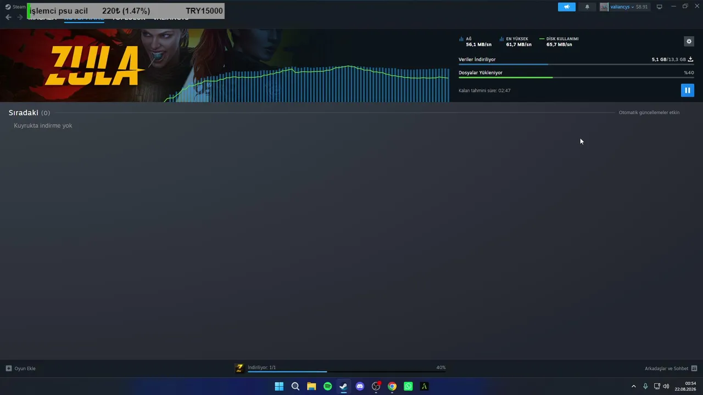The image size is (703, 395).
Task: Click the round icon with the red badge in the taskbar
Action: point(376,386)
